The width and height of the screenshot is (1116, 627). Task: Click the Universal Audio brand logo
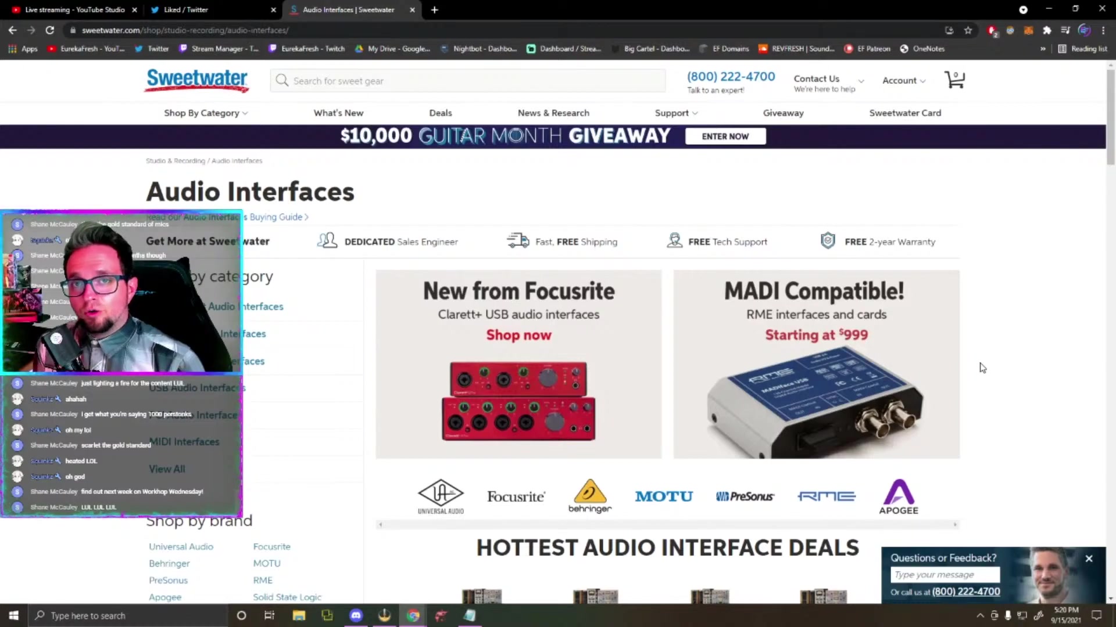tap(441, 496)
